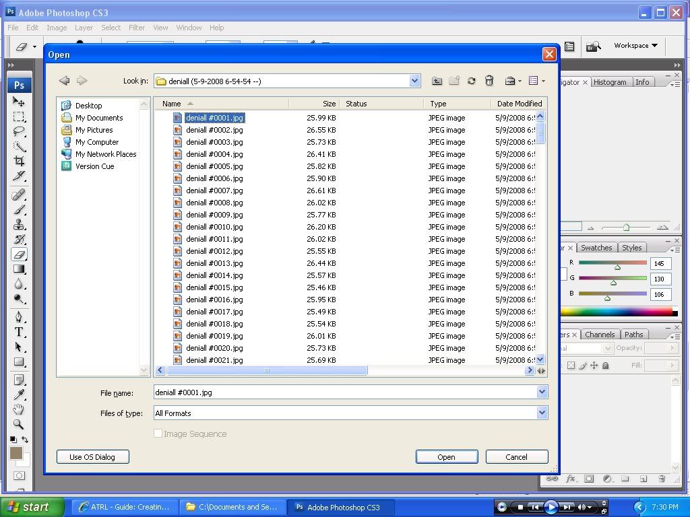Expand the Look in folder dropdown
Viewport: 690px width, 517px height.
(414, 81)
